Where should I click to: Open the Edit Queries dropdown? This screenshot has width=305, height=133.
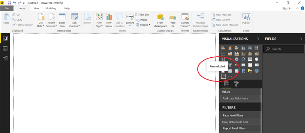coord(75,20)
